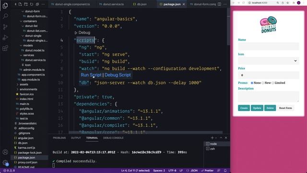Viewport: 307px width, 173px height.
Task: Select the node terminal instance
Action: click(216, 144)
